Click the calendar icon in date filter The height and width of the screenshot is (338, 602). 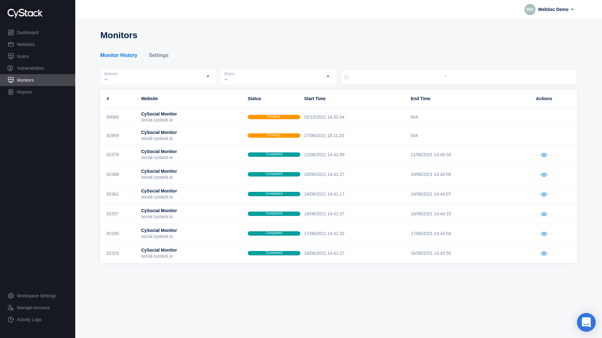click(x=346, y=77)
